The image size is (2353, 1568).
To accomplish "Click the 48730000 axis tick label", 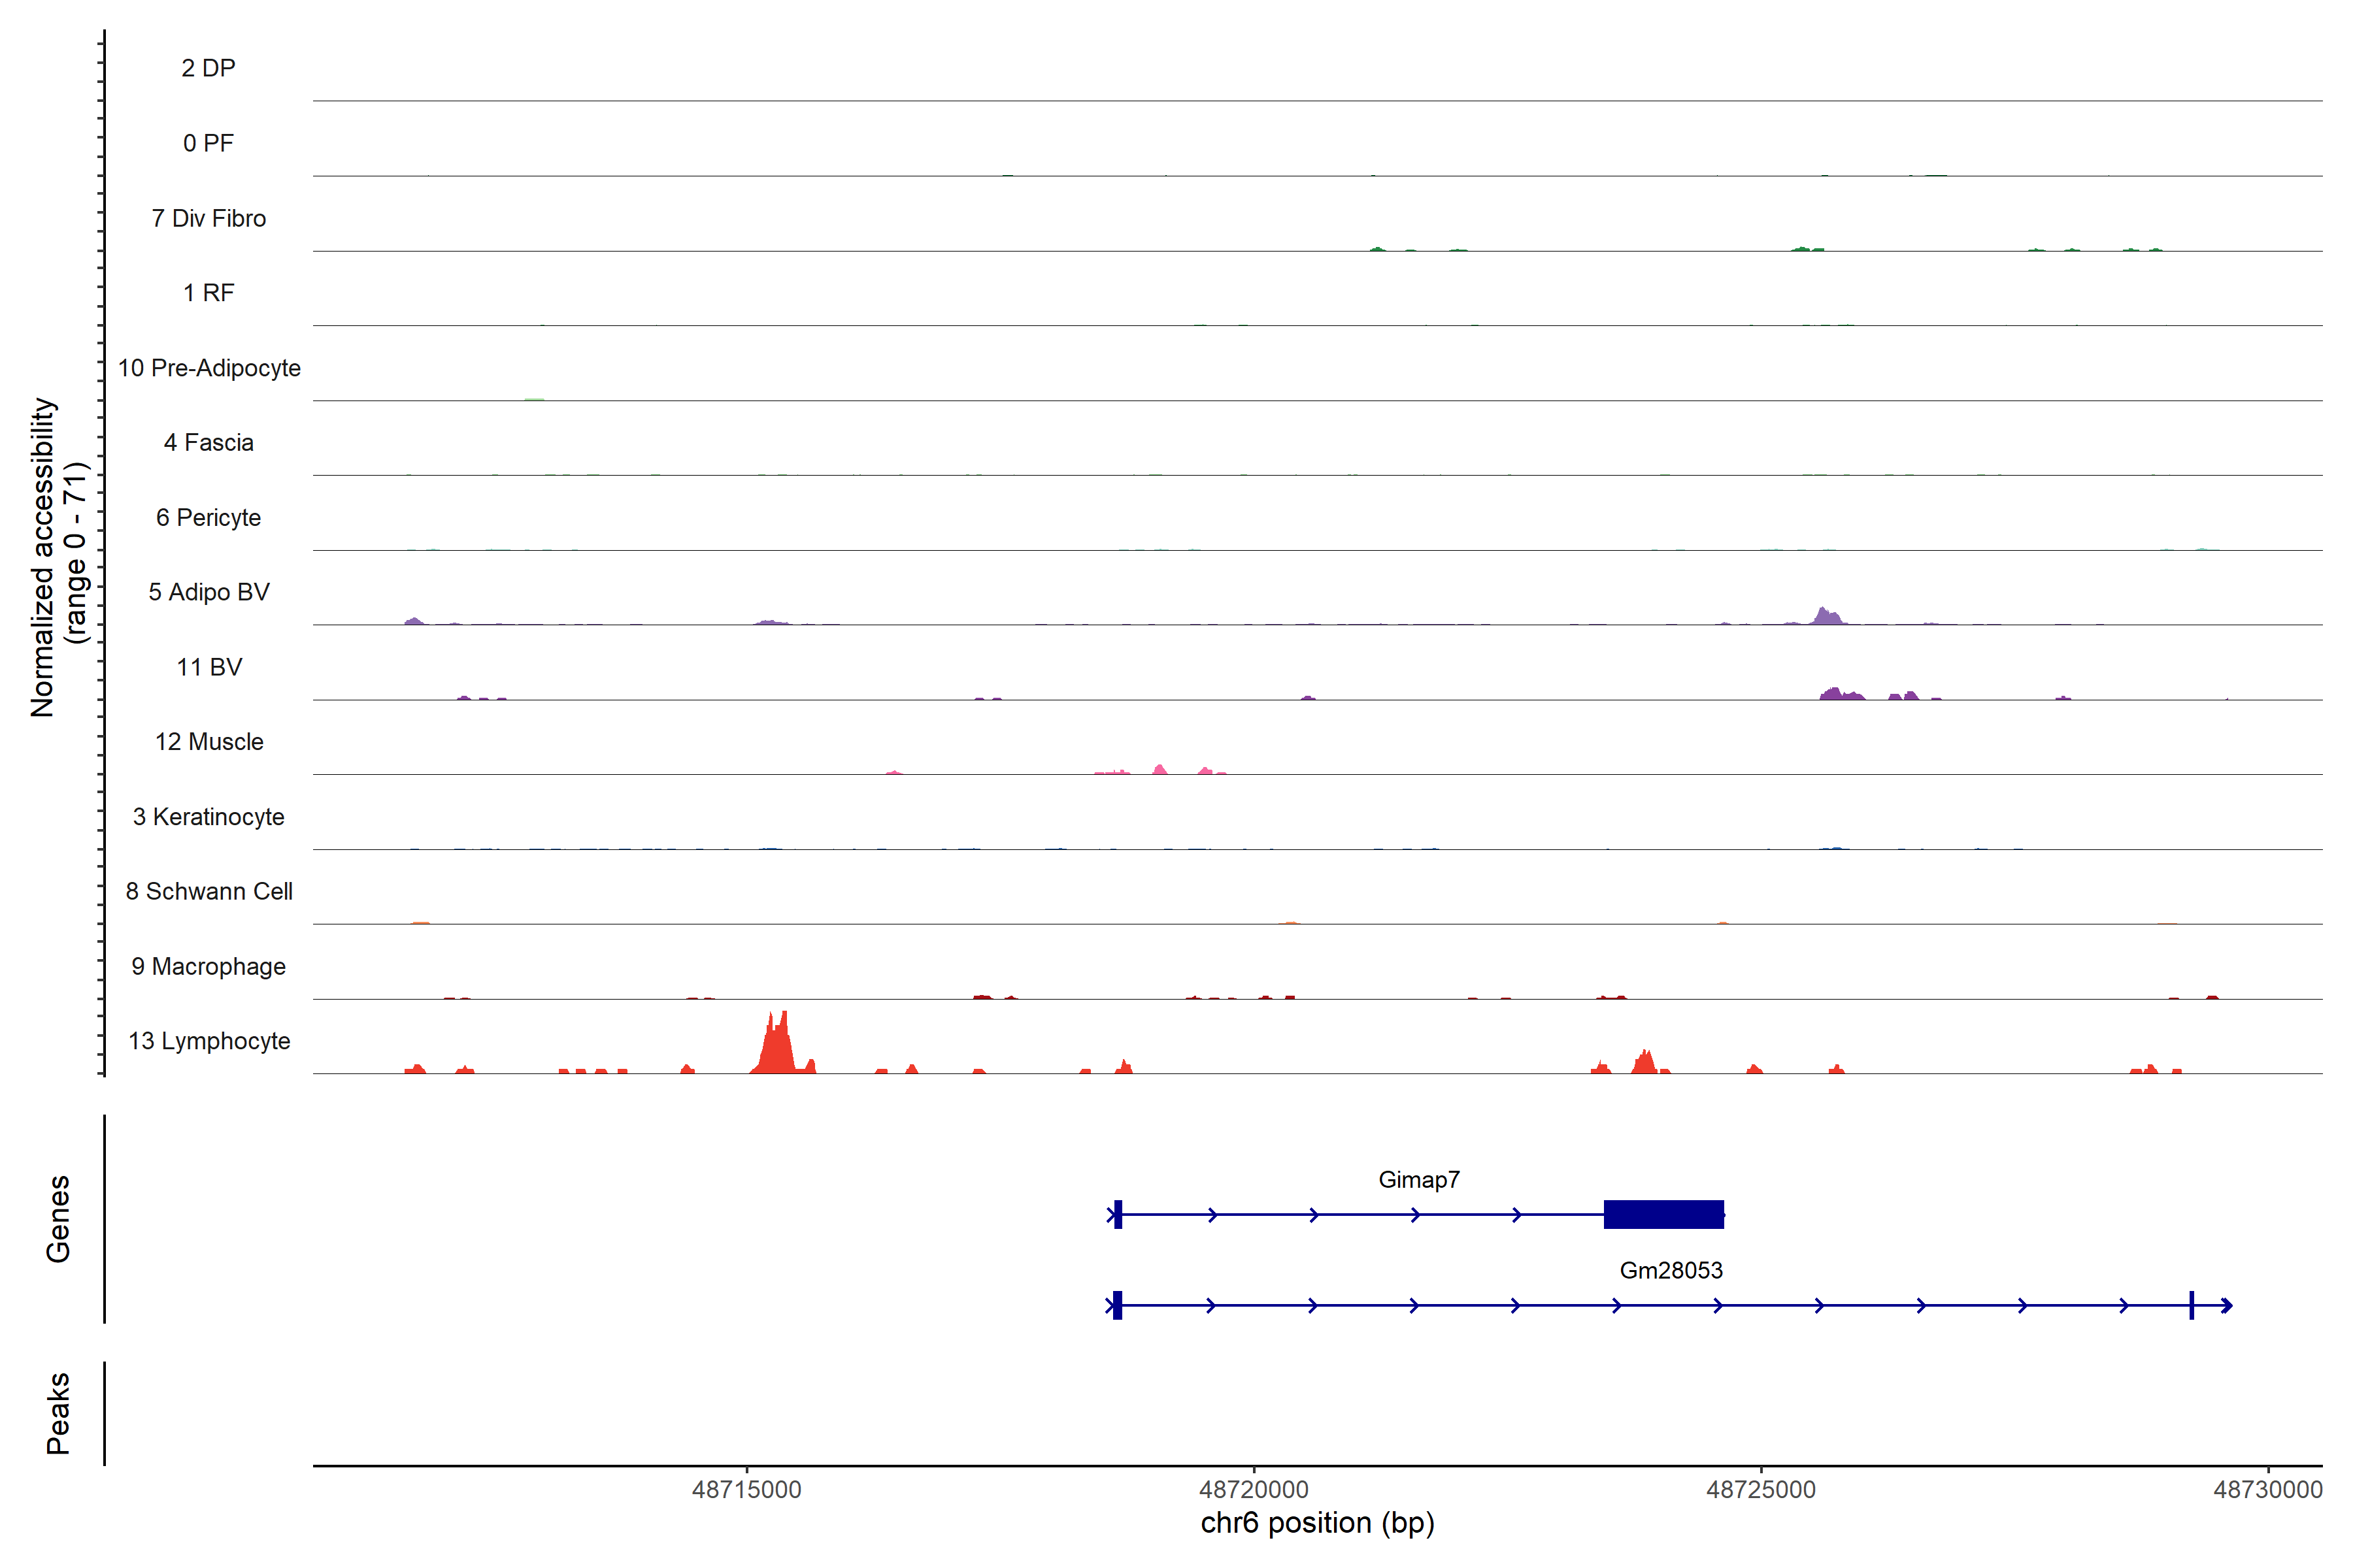I will pos(2267,1489).
